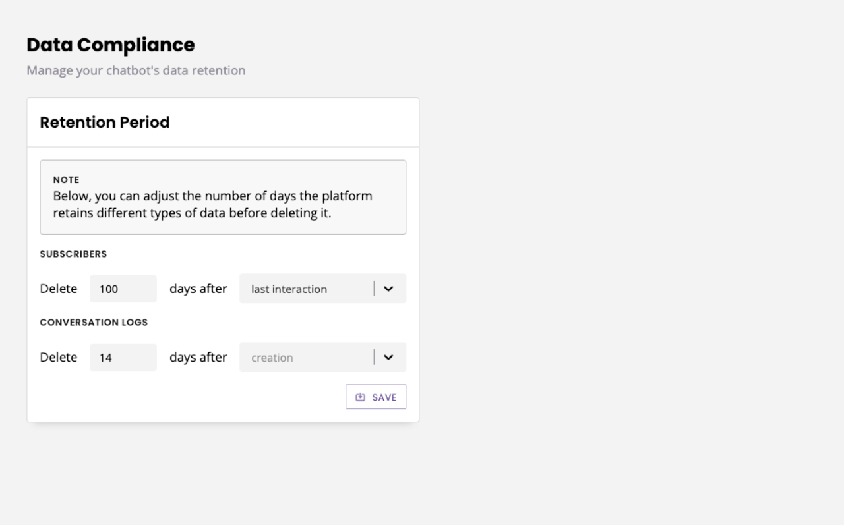Click the SAVE button to apply retention settings

pyautogui.click(x=376, y=397)
